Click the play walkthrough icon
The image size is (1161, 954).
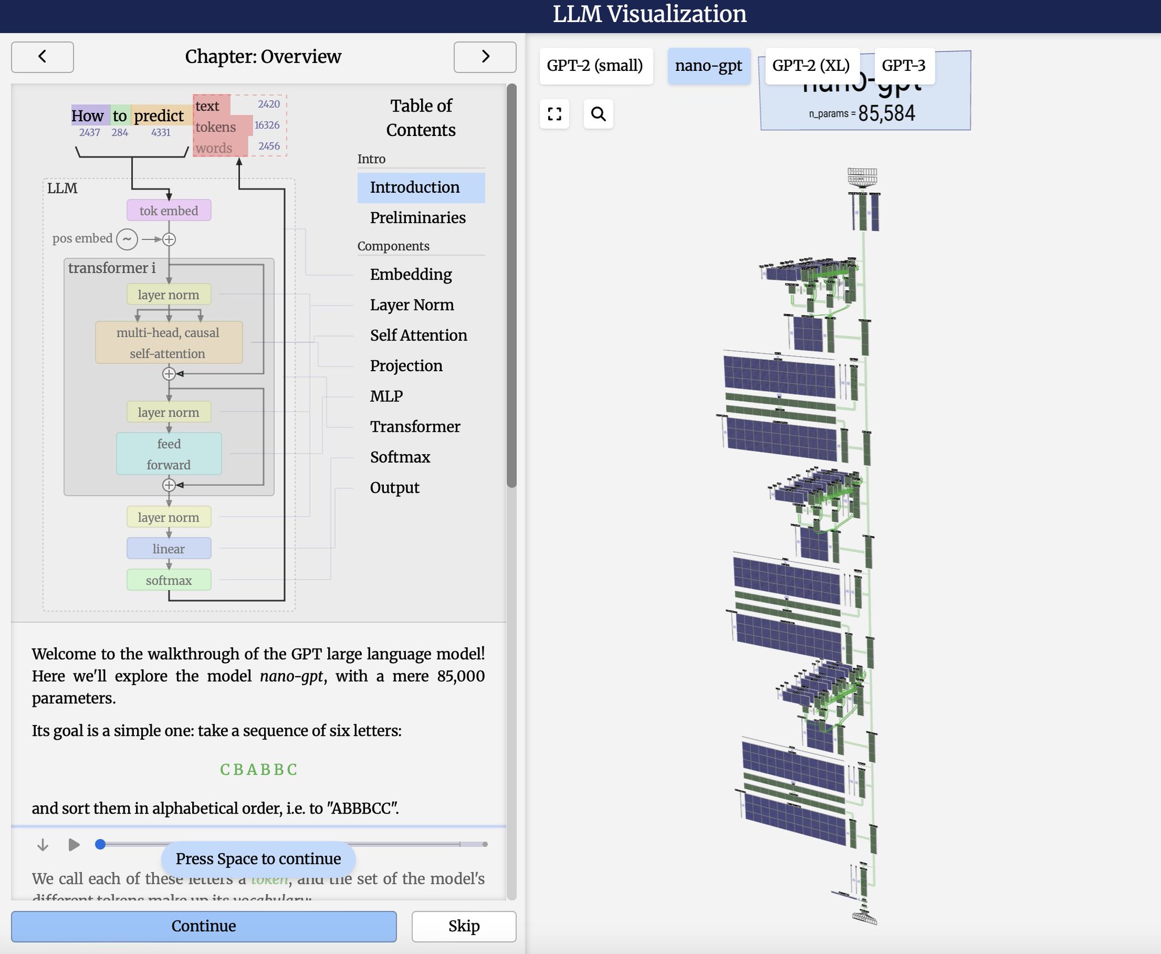(74, 845)
